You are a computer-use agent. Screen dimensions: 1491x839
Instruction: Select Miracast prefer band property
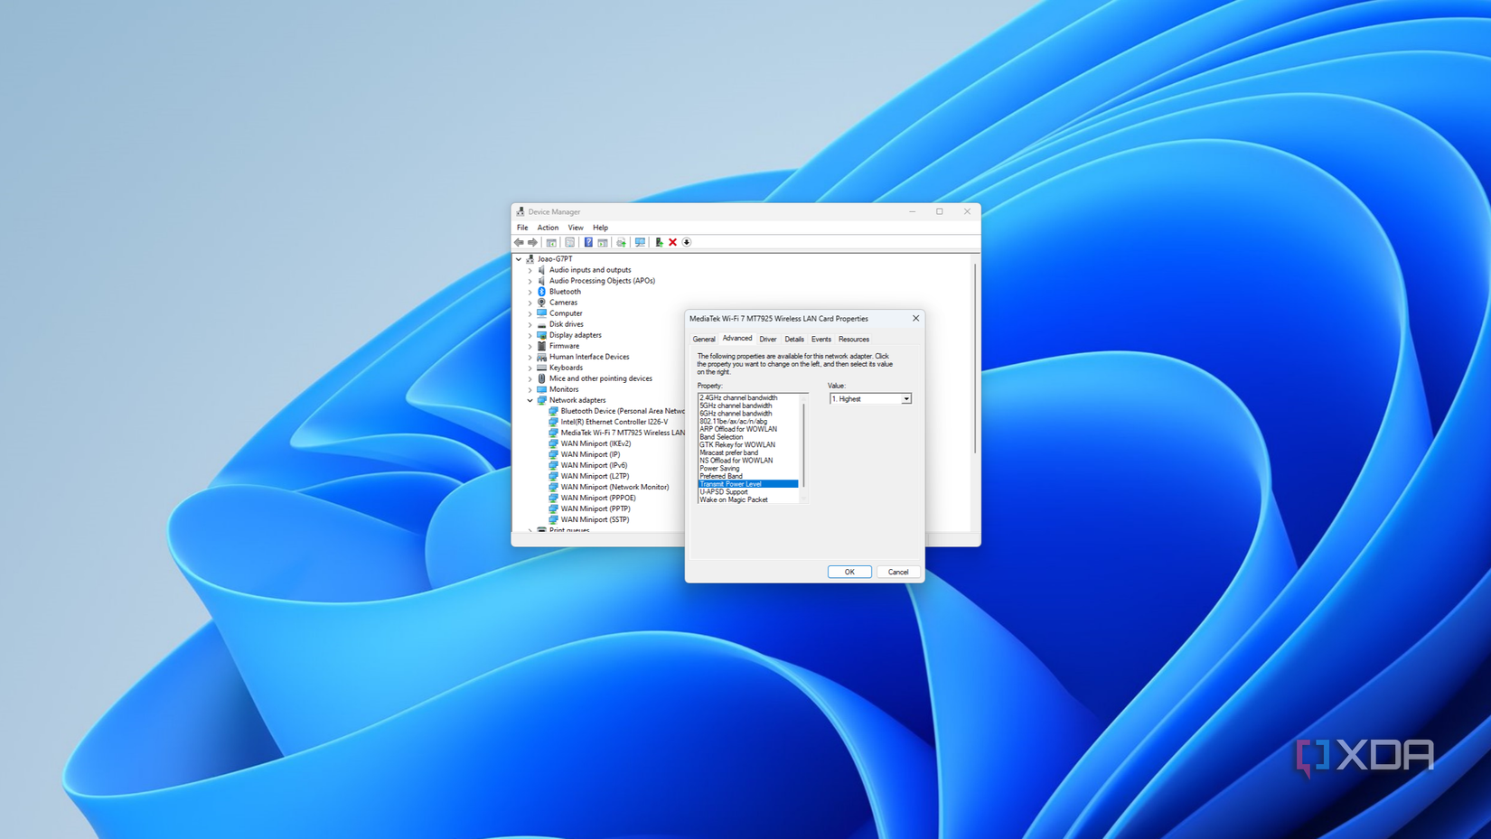click(x=748, y=452)
